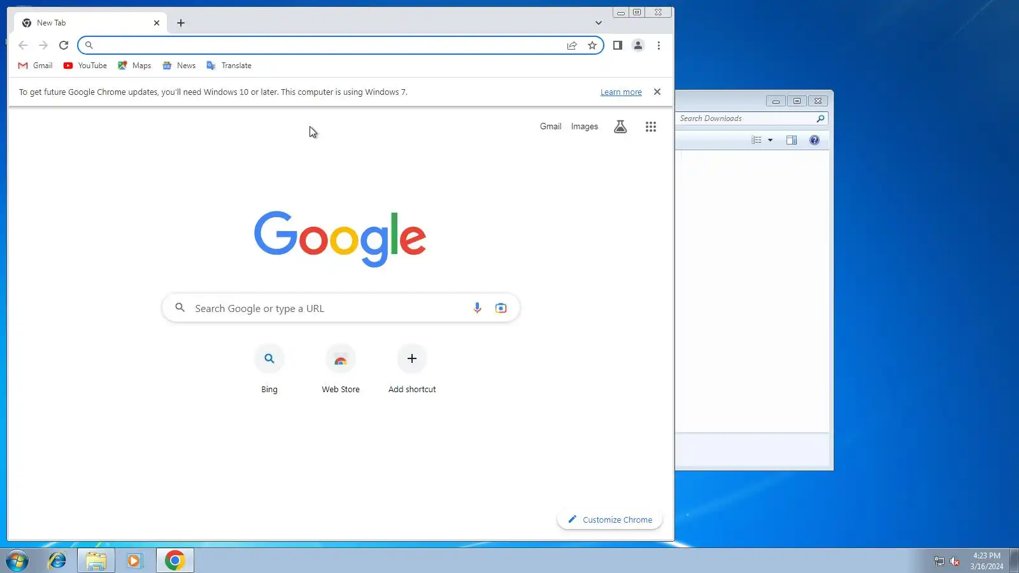Open Images link on Google page
Viewport: 1019px width, 573px height.
[585, 127]
